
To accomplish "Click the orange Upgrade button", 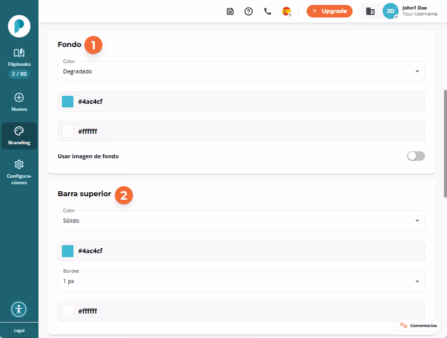I will click(x=330, y=11).
